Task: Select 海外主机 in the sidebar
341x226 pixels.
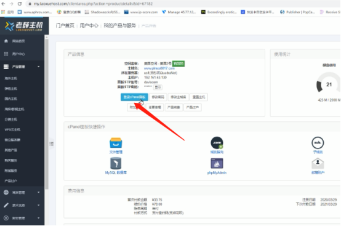Action: point(11,78)
